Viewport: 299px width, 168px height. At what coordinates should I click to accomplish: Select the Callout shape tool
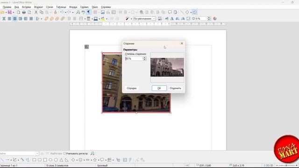tap(102, 160)
